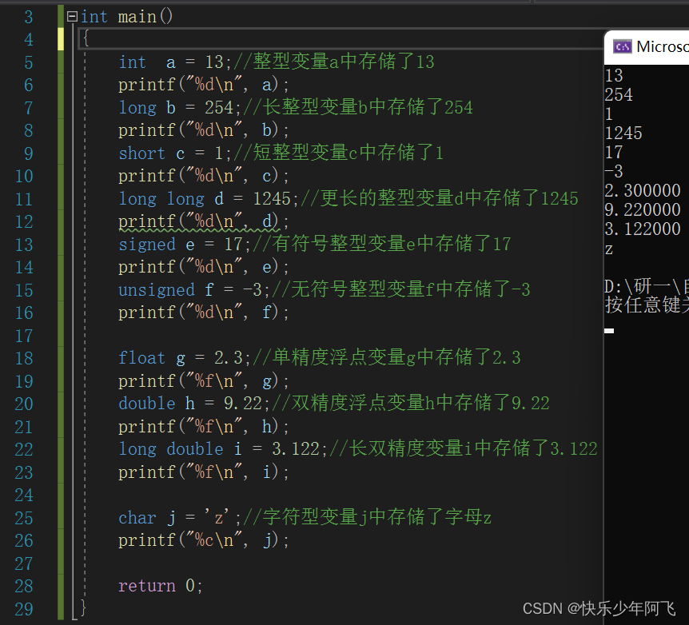
Task: Click the -3 output value in the console
Action: tap(613, 171)
